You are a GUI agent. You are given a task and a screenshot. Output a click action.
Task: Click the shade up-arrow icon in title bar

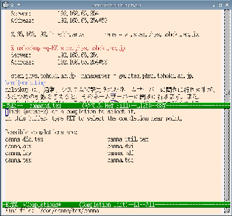pyautogui.click(x=19, y=5)
